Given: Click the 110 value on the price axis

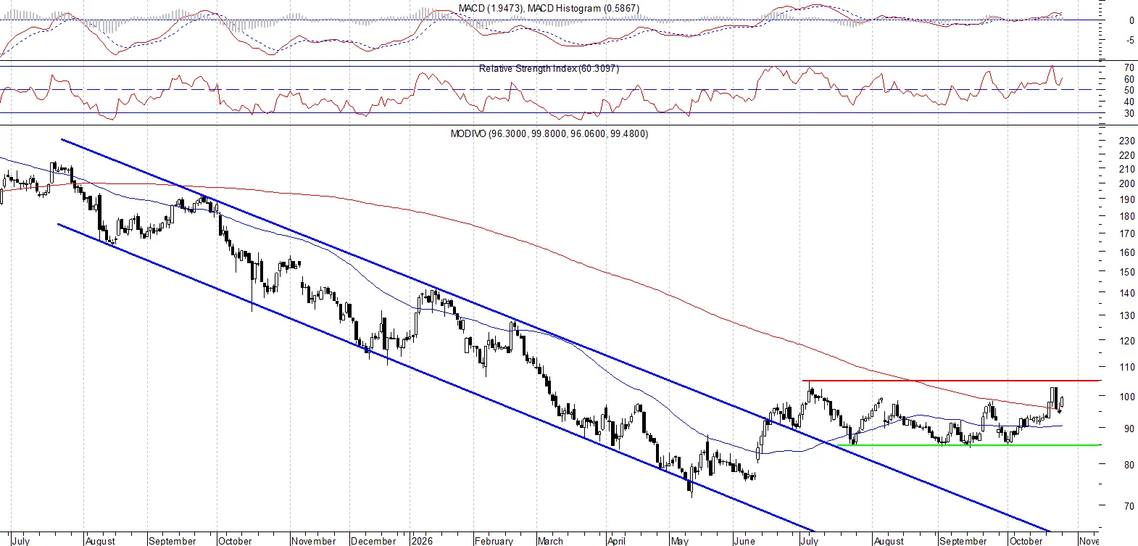Looking at the screenshot, I should (x=1127, y=367).
